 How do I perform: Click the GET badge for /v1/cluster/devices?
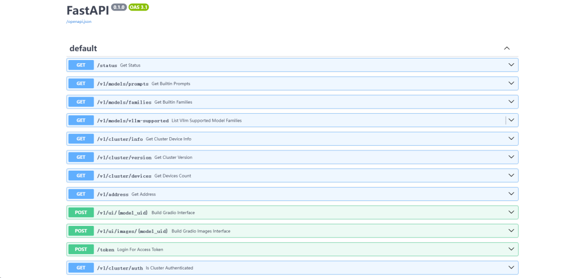click(x=81, y=175)
